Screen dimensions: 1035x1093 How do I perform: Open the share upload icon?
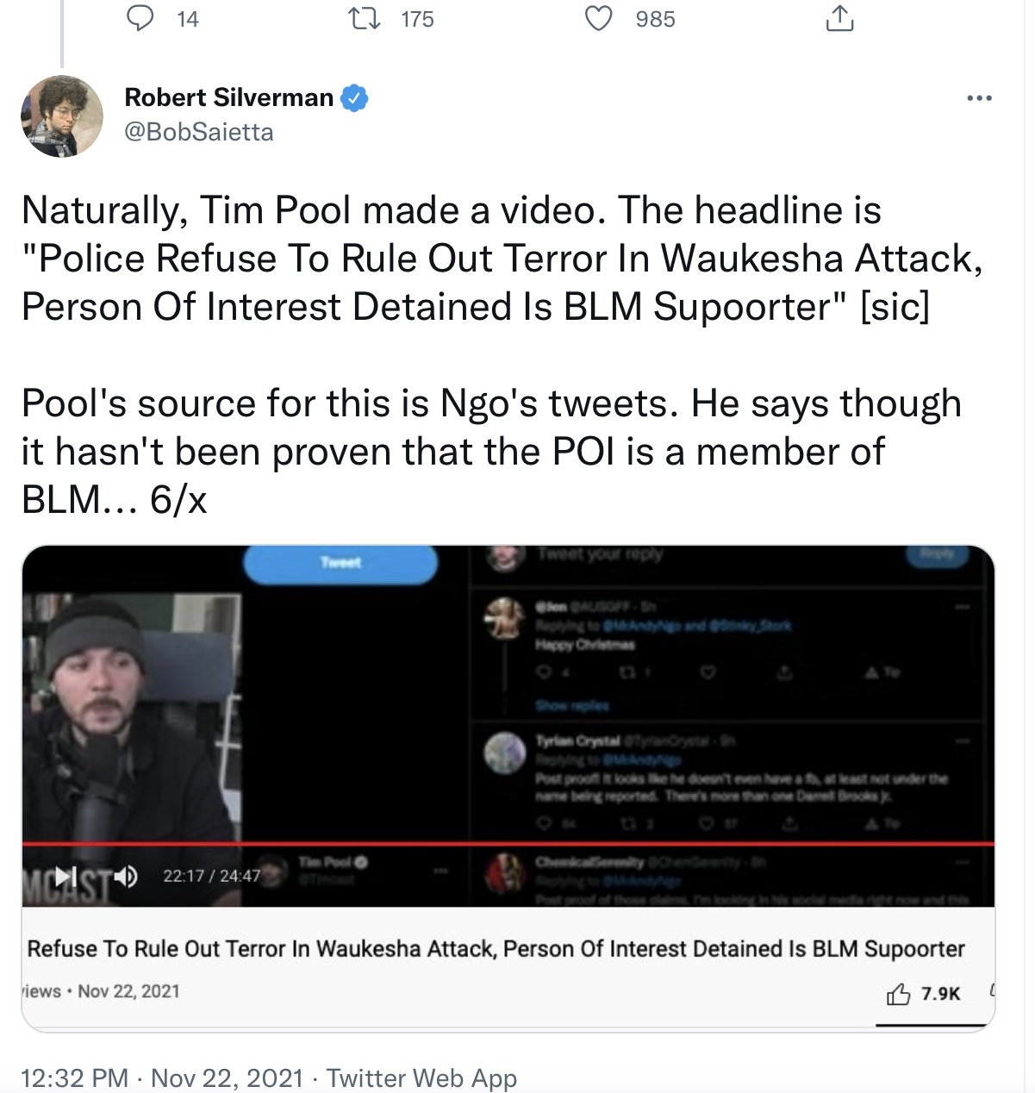839,18
